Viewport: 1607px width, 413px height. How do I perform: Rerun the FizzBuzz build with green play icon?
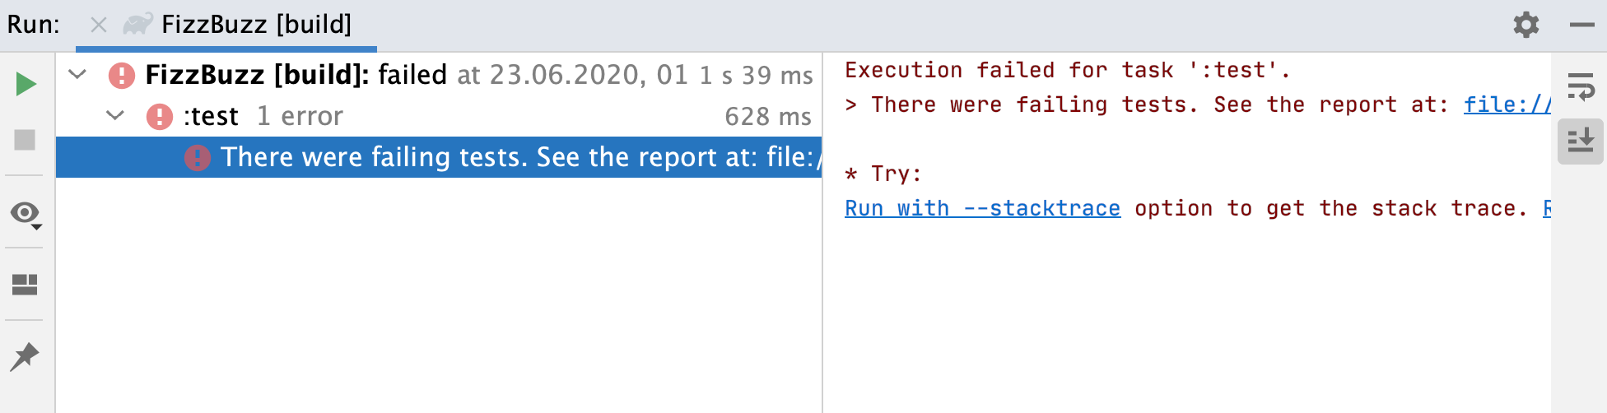pos(26,84)
